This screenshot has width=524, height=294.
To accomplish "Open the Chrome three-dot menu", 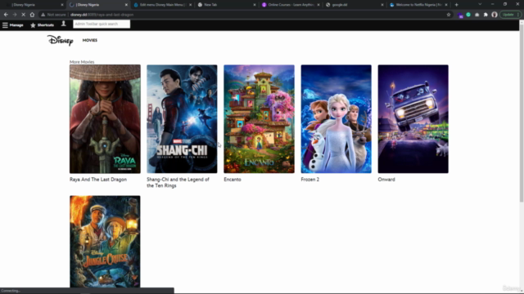I will pyautogui.click(x=518, y=15).
